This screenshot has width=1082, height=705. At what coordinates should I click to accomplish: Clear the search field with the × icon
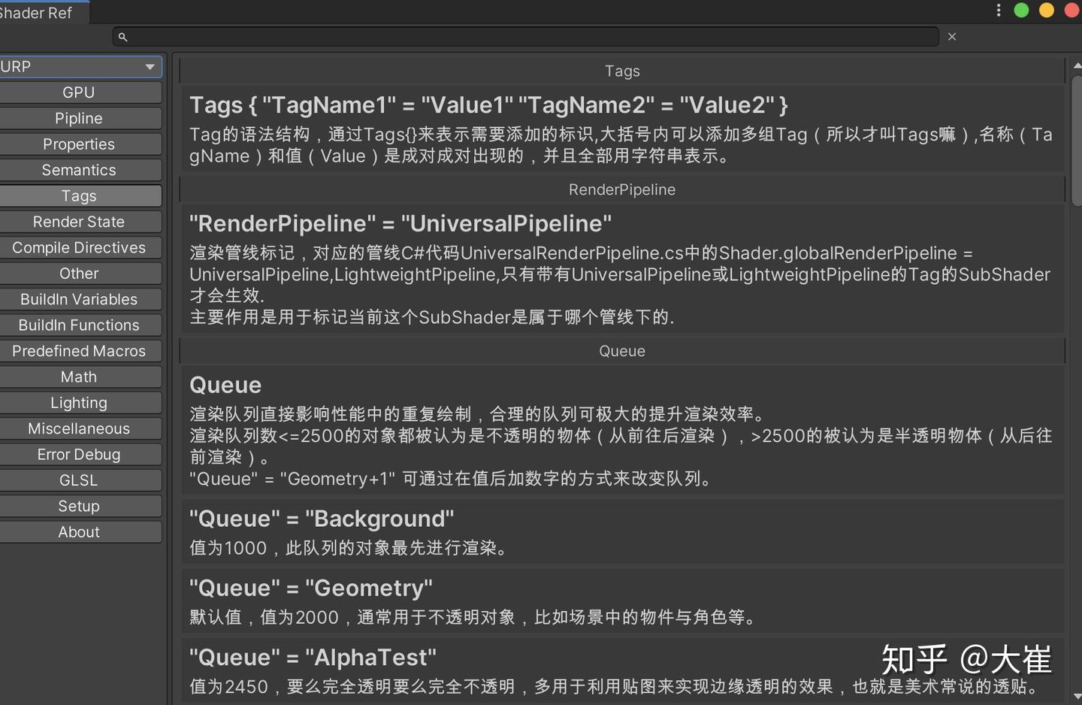click(951, 36)
